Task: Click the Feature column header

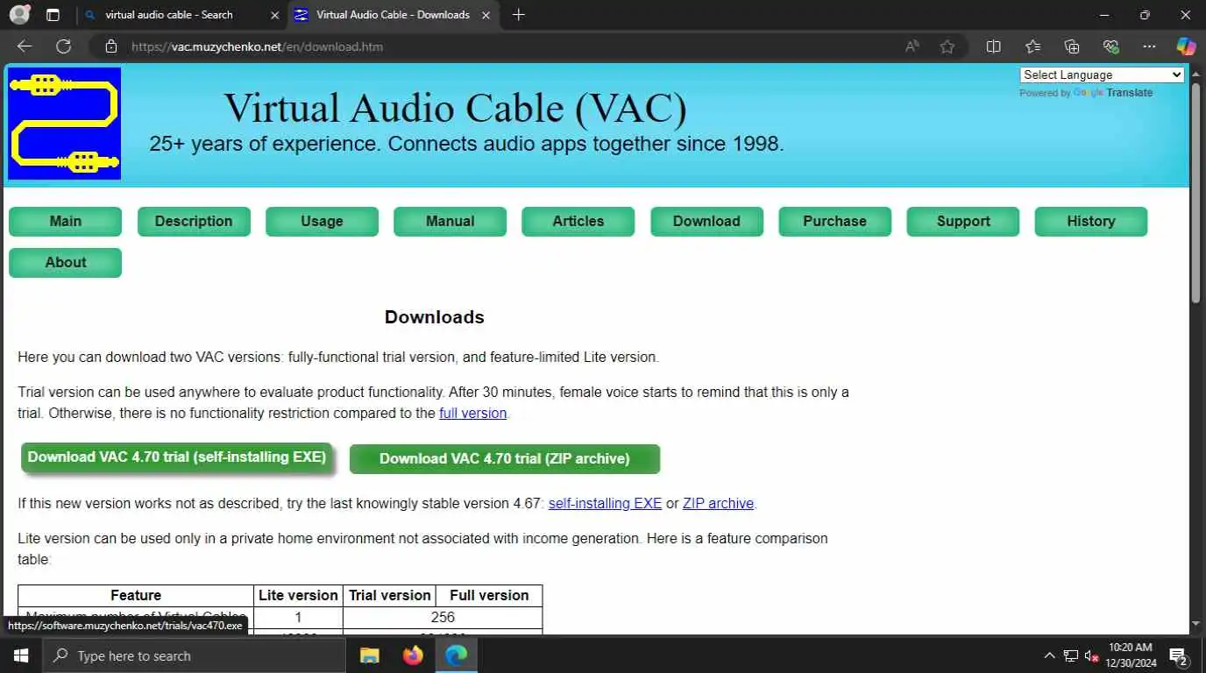Action: click(136, 596)
